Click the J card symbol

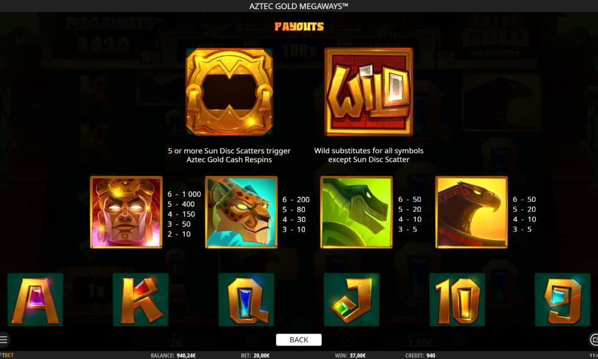click(352, 300)
